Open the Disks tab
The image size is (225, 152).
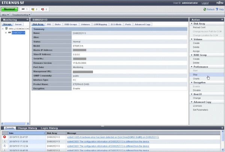57,24
